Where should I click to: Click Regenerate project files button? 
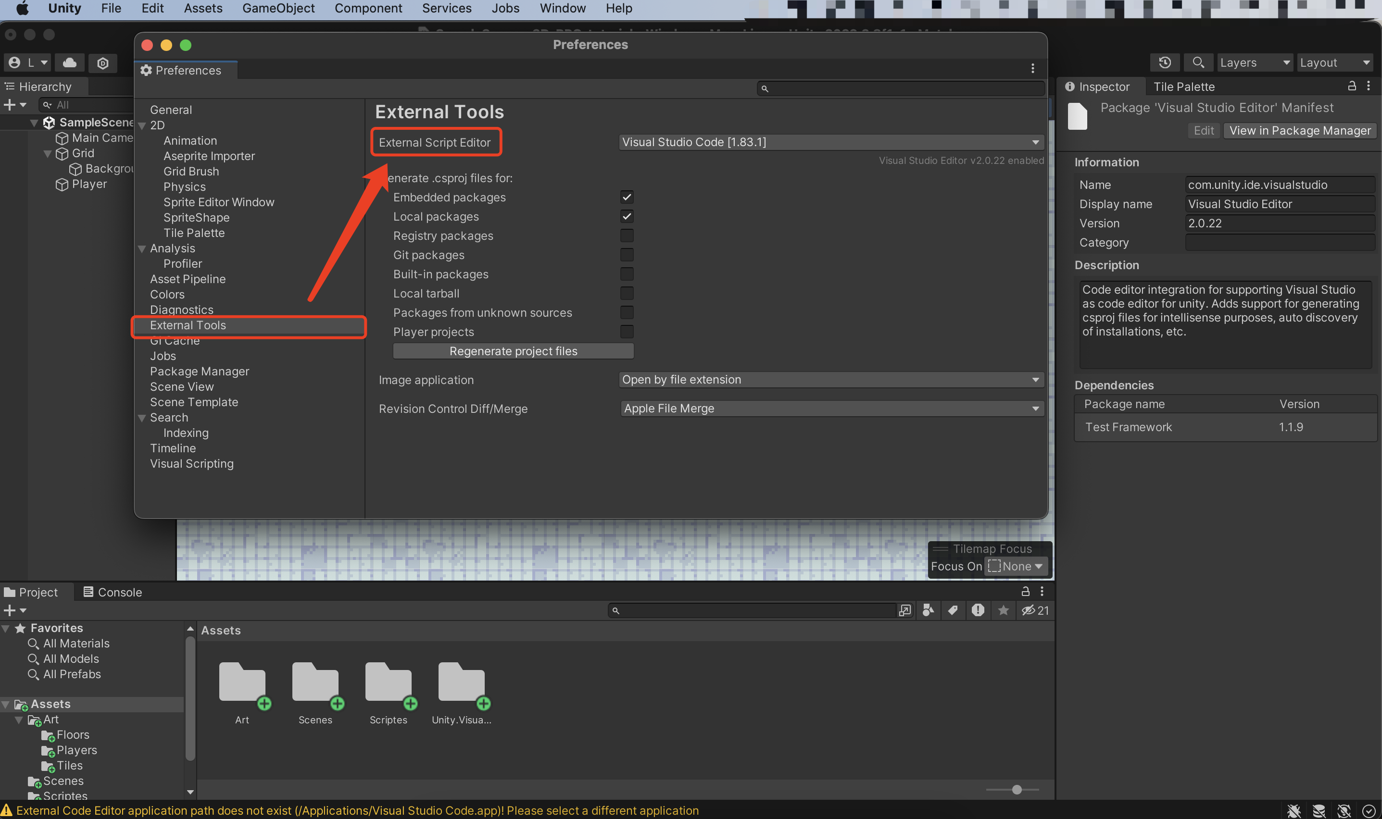513,351
